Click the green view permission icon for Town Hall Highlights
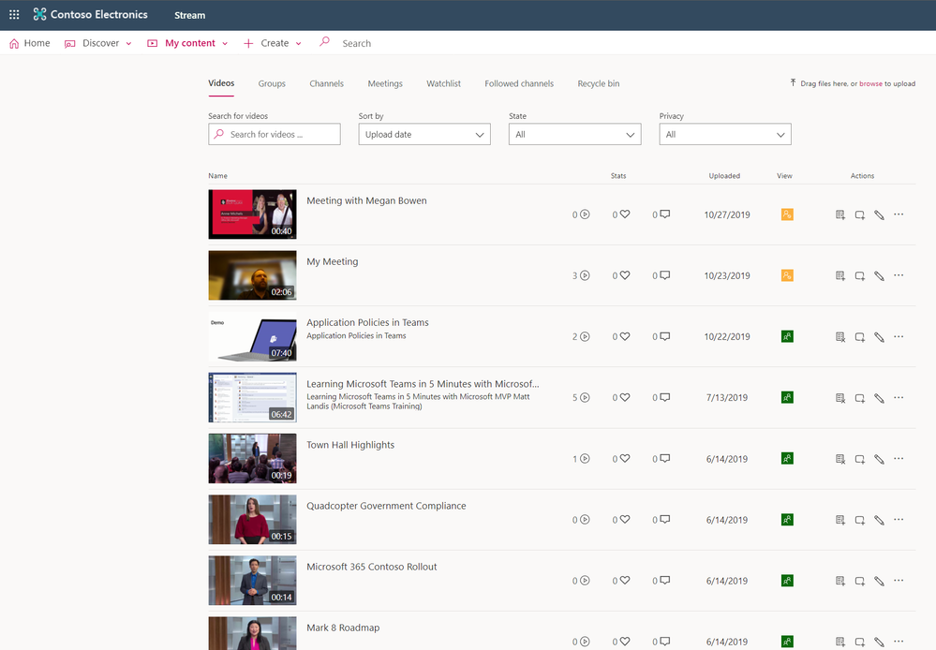936x650 pixels. 787,459
